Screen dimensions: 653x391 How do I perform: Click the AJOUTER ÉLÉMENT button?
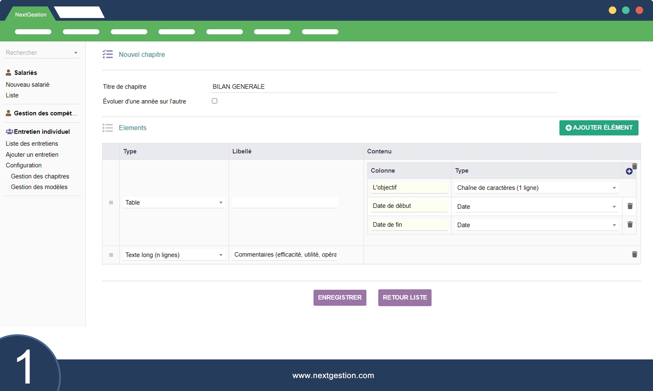[599, 128]
